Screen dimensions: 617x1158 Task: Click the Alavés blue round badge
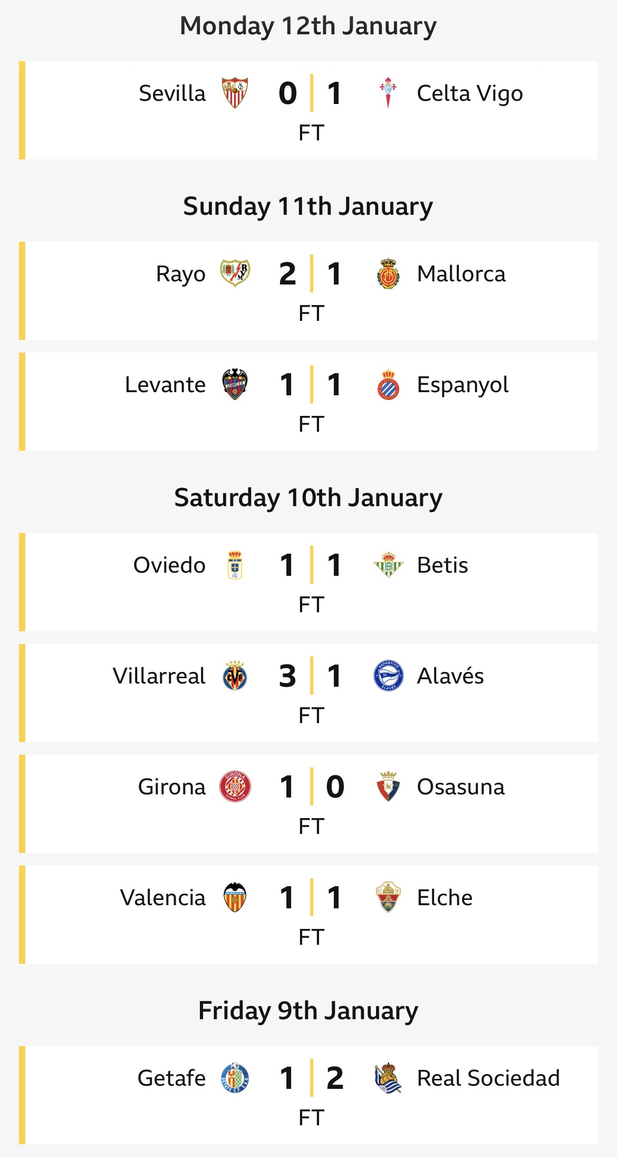point(388,676)
